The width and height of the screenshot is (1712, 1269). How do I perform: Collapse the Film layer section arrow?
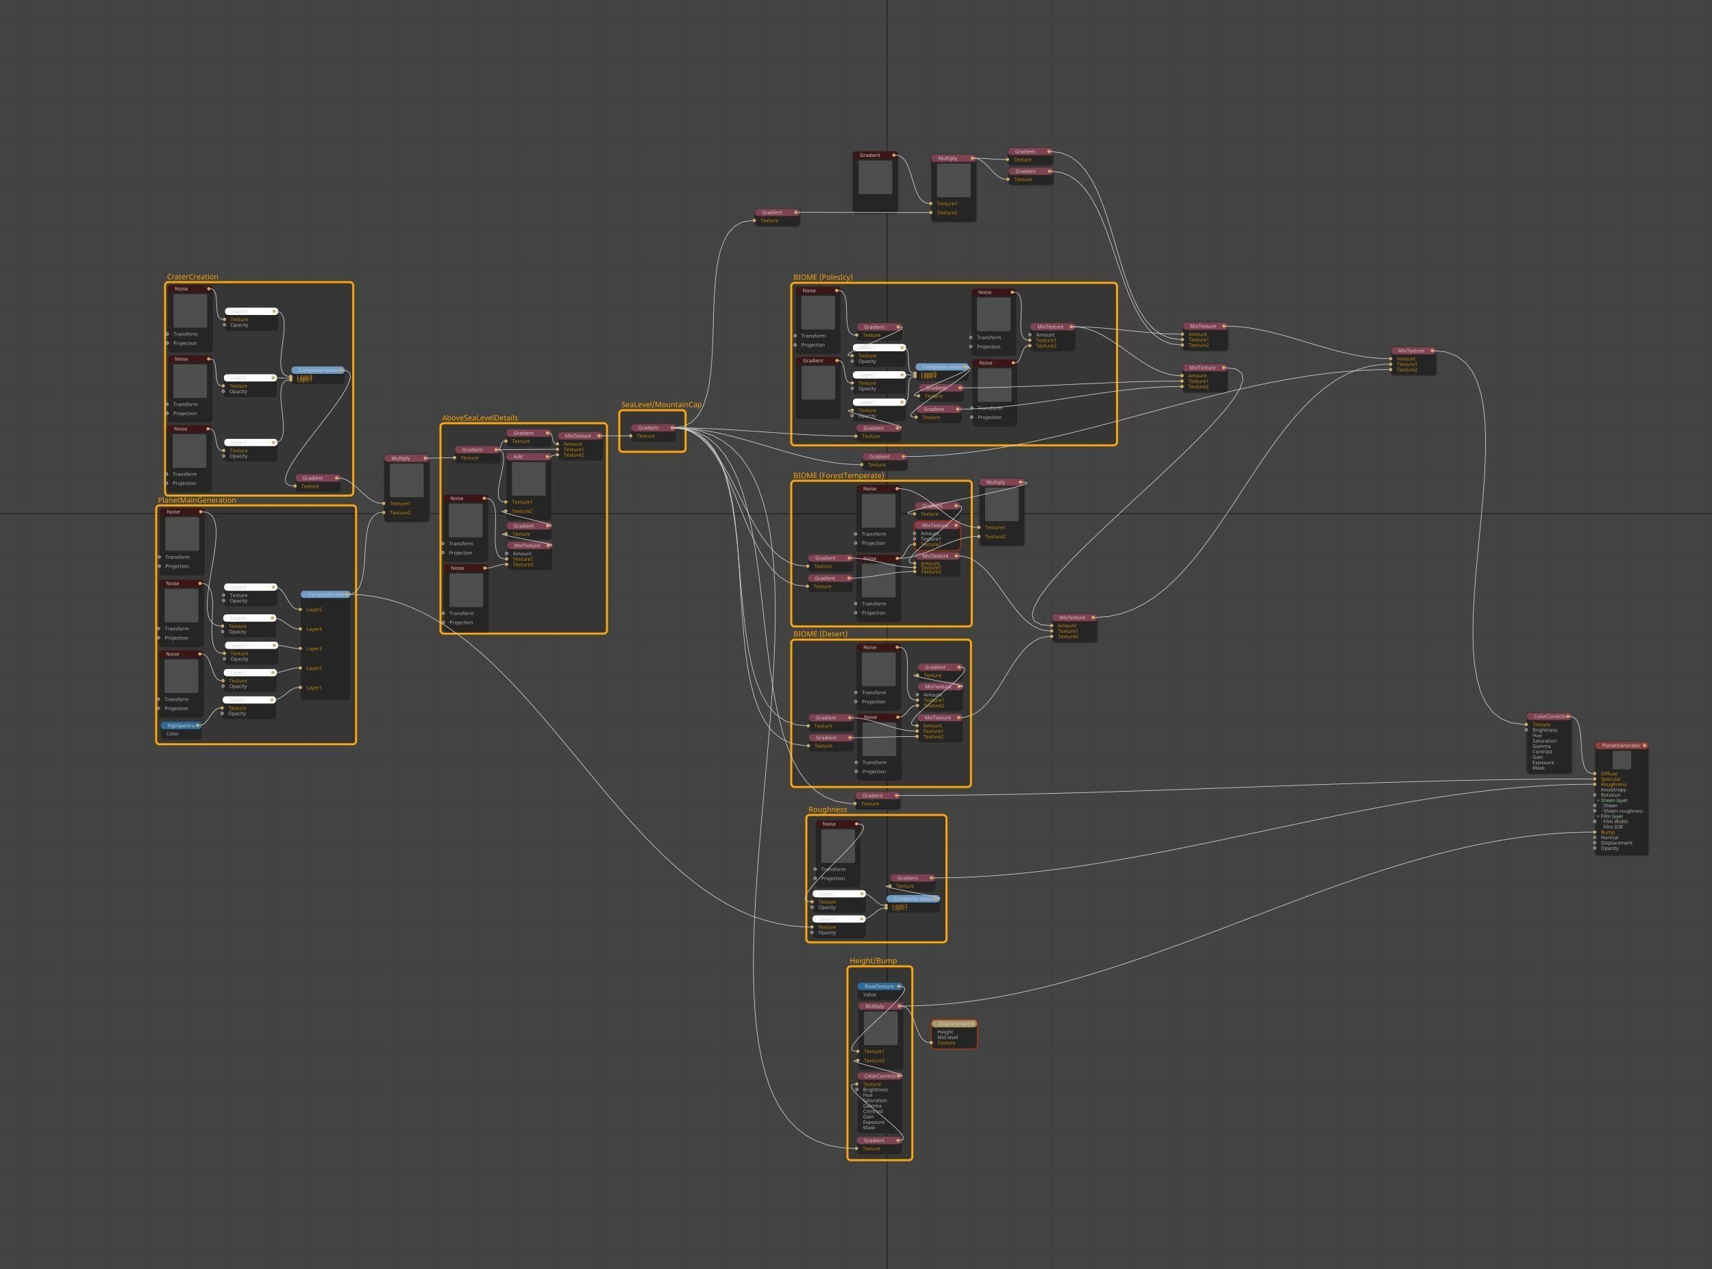pos(1598,816)
